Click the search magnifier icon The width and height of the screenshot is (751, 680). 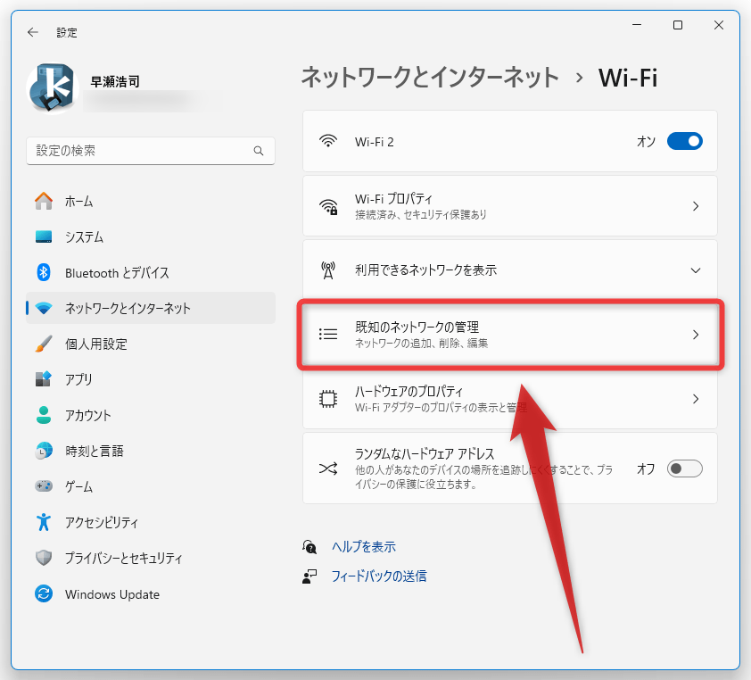point(259,151)
